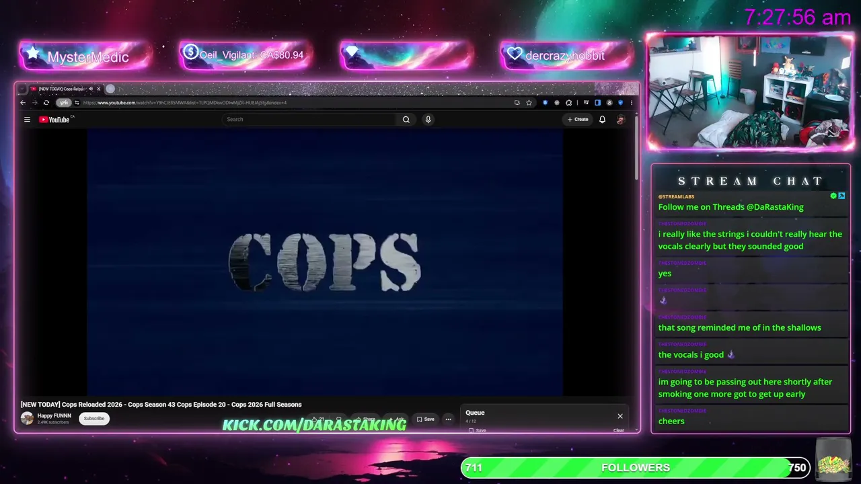The width and height of the screenshot is (861, 484).
Task: Click the diamond icon in the empty banner
Action: point(352,52)
